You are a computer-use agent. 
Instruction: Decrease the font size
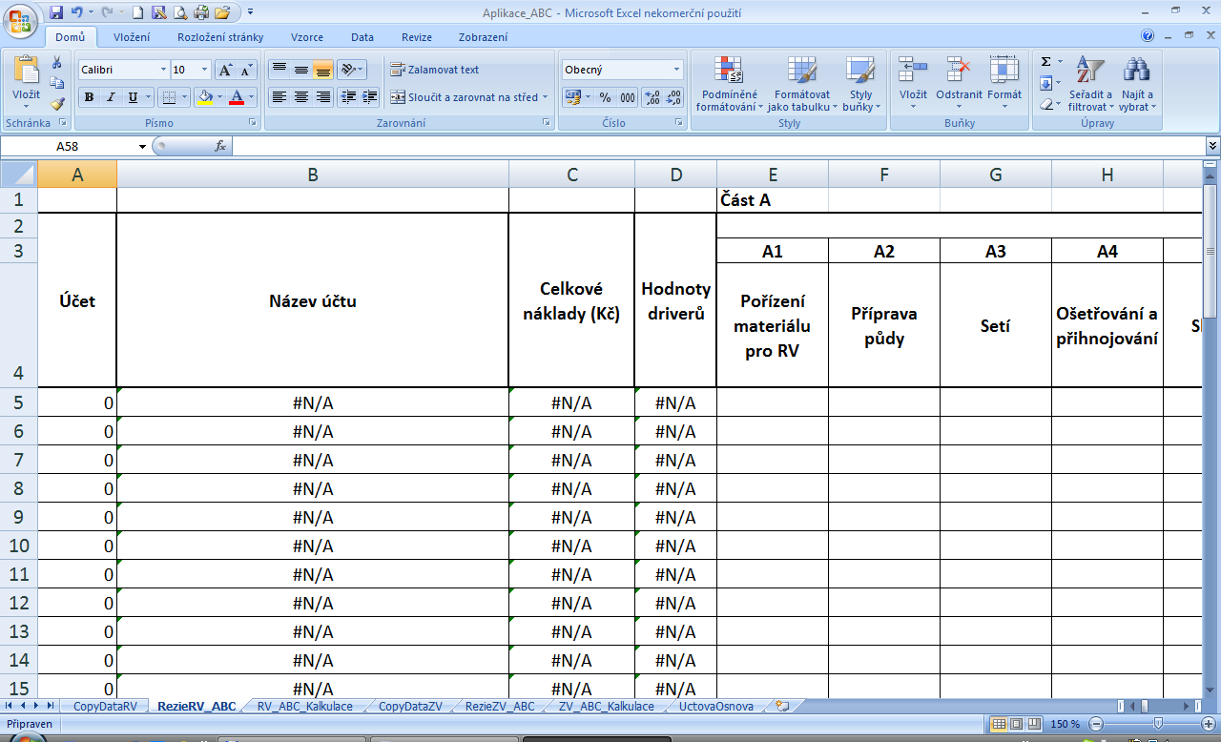[x=246, y=70]
